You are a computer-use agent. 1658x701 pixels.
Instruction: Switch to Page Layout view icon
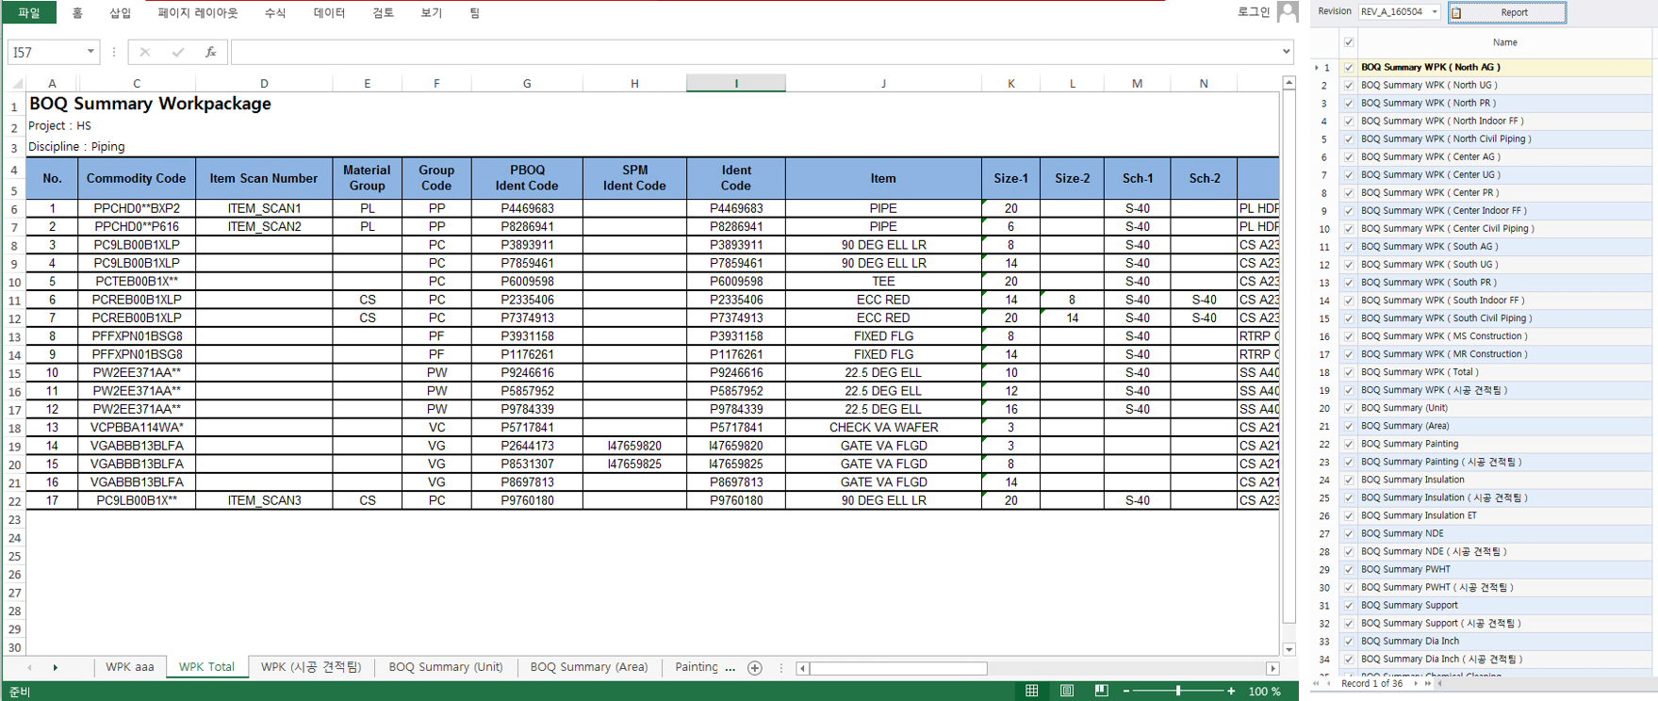(x=1066, y=691)
